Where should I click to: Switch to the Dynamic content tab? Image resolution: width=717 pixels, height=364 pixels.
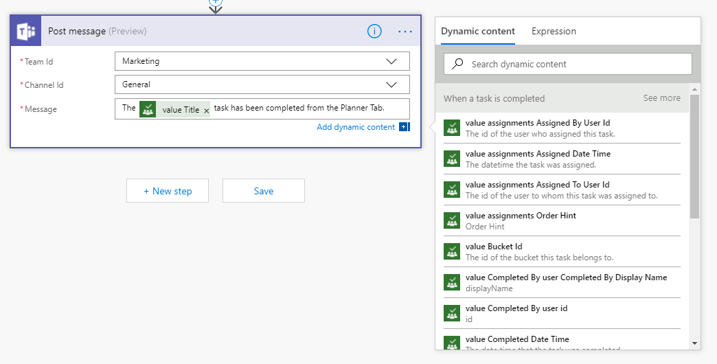point(478,31)
